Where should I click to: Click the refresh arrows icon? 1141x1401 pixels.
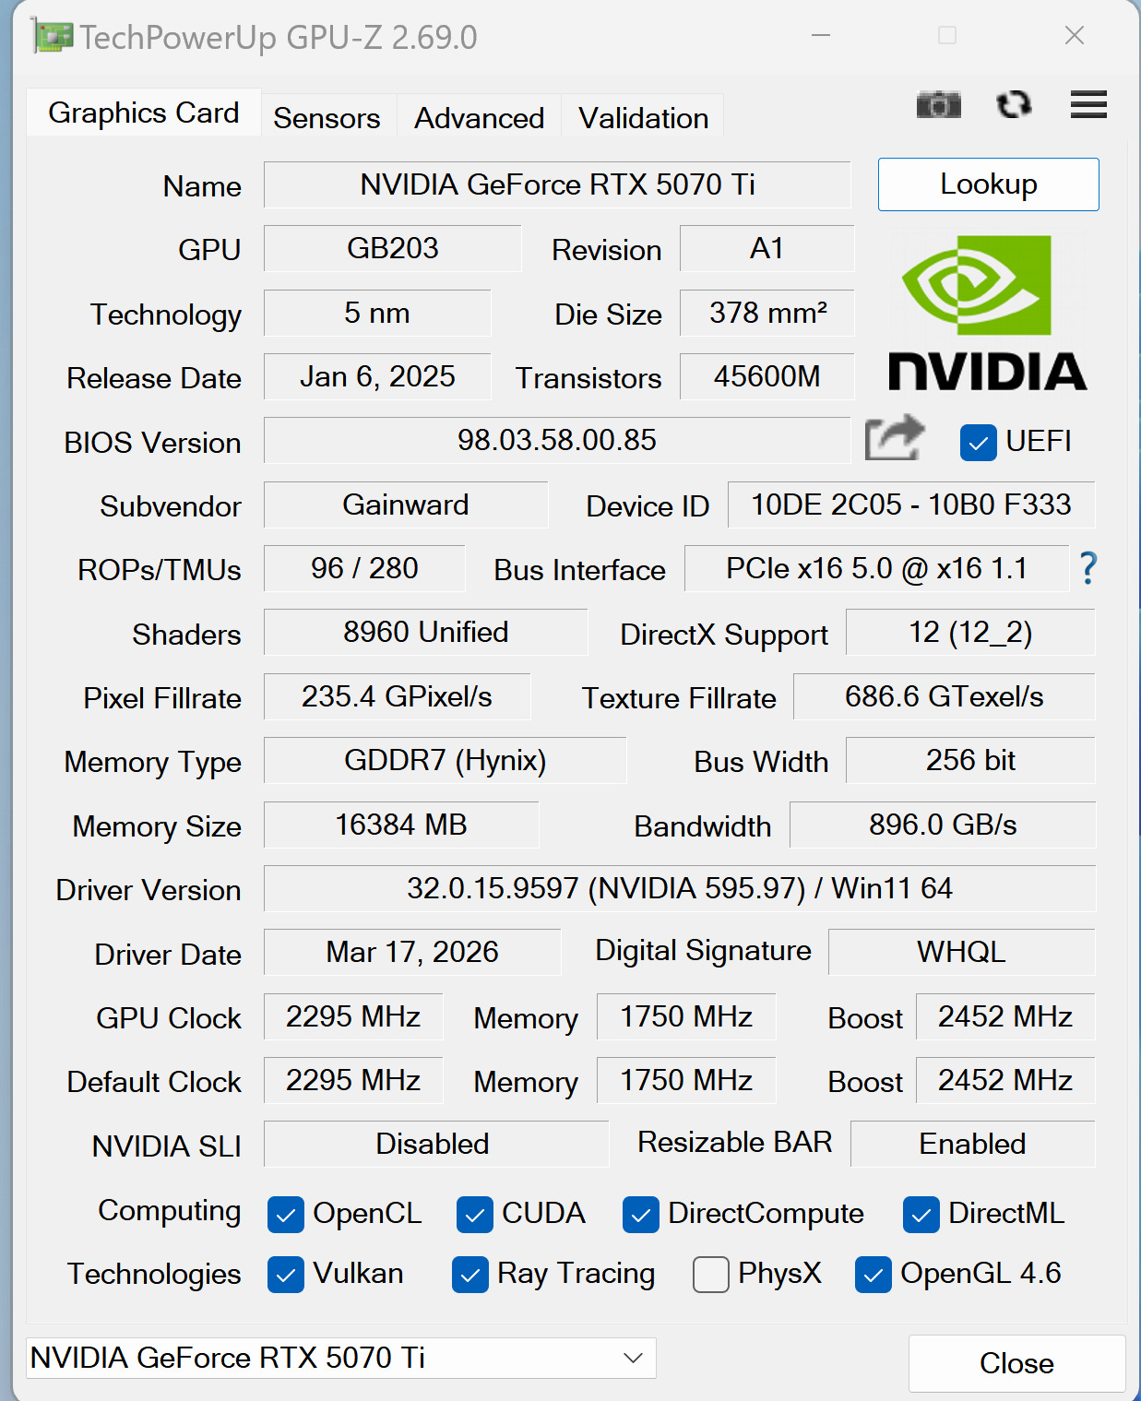click(x=1014, y=105)
